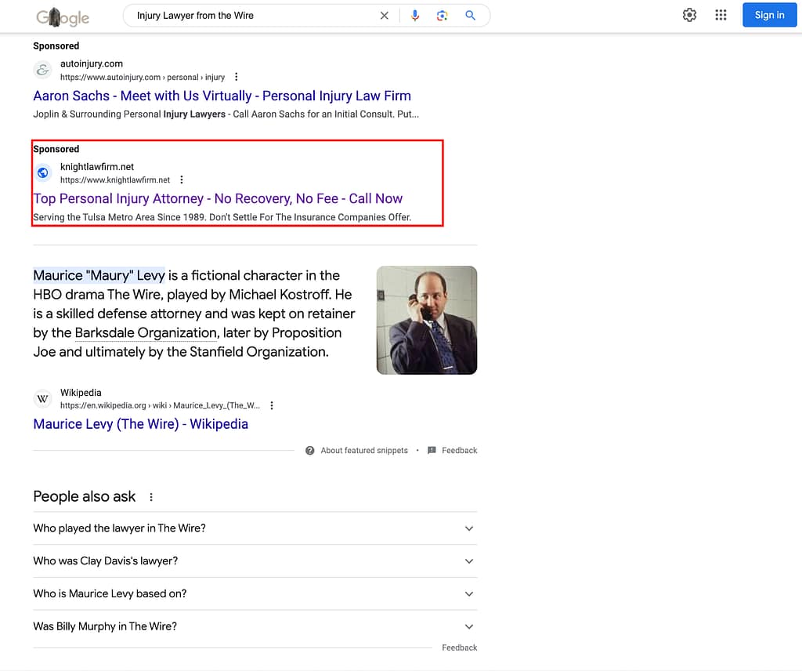
Task: Open the settings gear
Action: pyautogui.click(x=689, y=15)
